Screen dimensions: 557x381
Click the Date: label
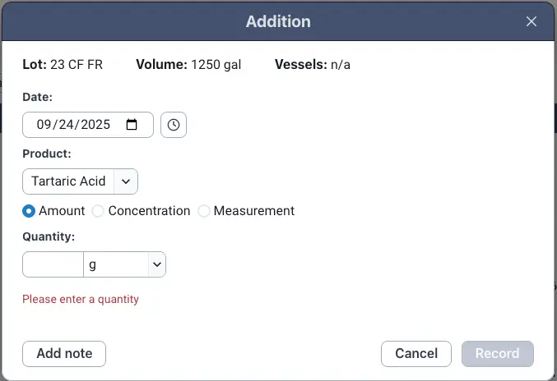pyautogui.click(x=37, y=97)
